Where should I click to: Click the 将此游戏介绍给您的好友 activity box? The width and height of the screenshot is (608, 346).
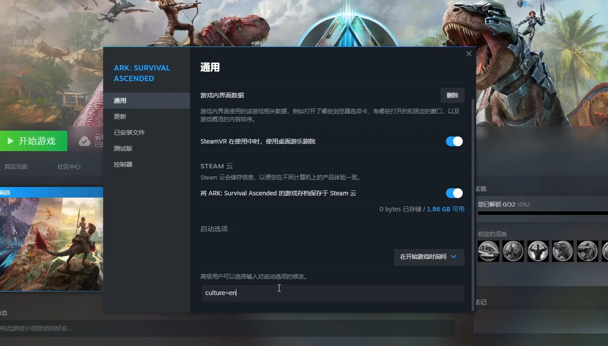[227, 328]
